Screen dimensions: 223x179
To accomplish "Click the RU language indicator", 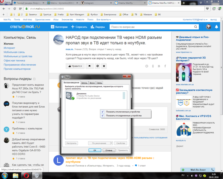I will 183,175.
